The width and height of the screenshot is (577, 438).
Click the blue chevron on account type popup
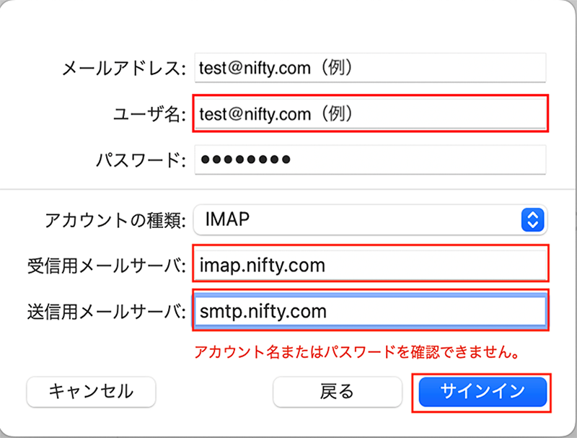coord(532,219)
